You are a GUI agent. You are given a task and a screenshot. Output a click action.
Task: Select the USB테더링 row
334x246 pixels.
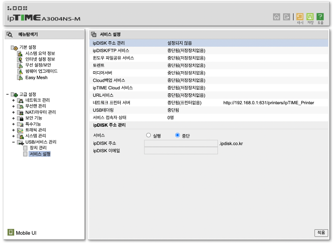click(209, 110)
